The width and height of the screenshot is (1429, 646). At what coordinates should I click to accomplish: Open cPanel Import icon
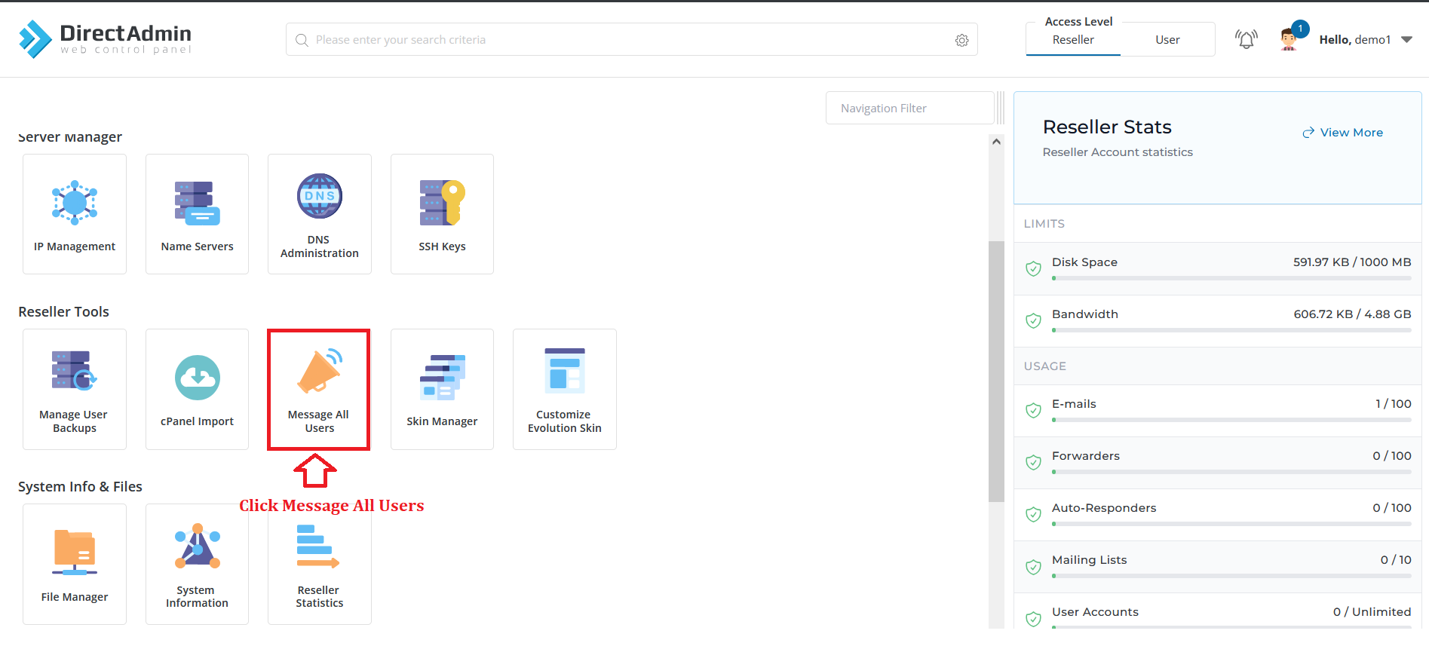coord(197,378)
